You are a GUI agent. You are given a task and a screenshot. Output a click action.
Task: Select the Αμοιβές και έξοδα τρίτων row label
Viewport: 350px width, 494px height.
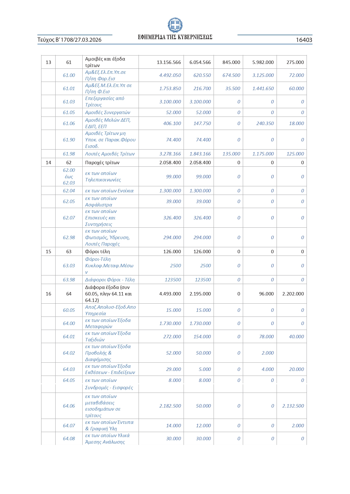pos(105,62)
